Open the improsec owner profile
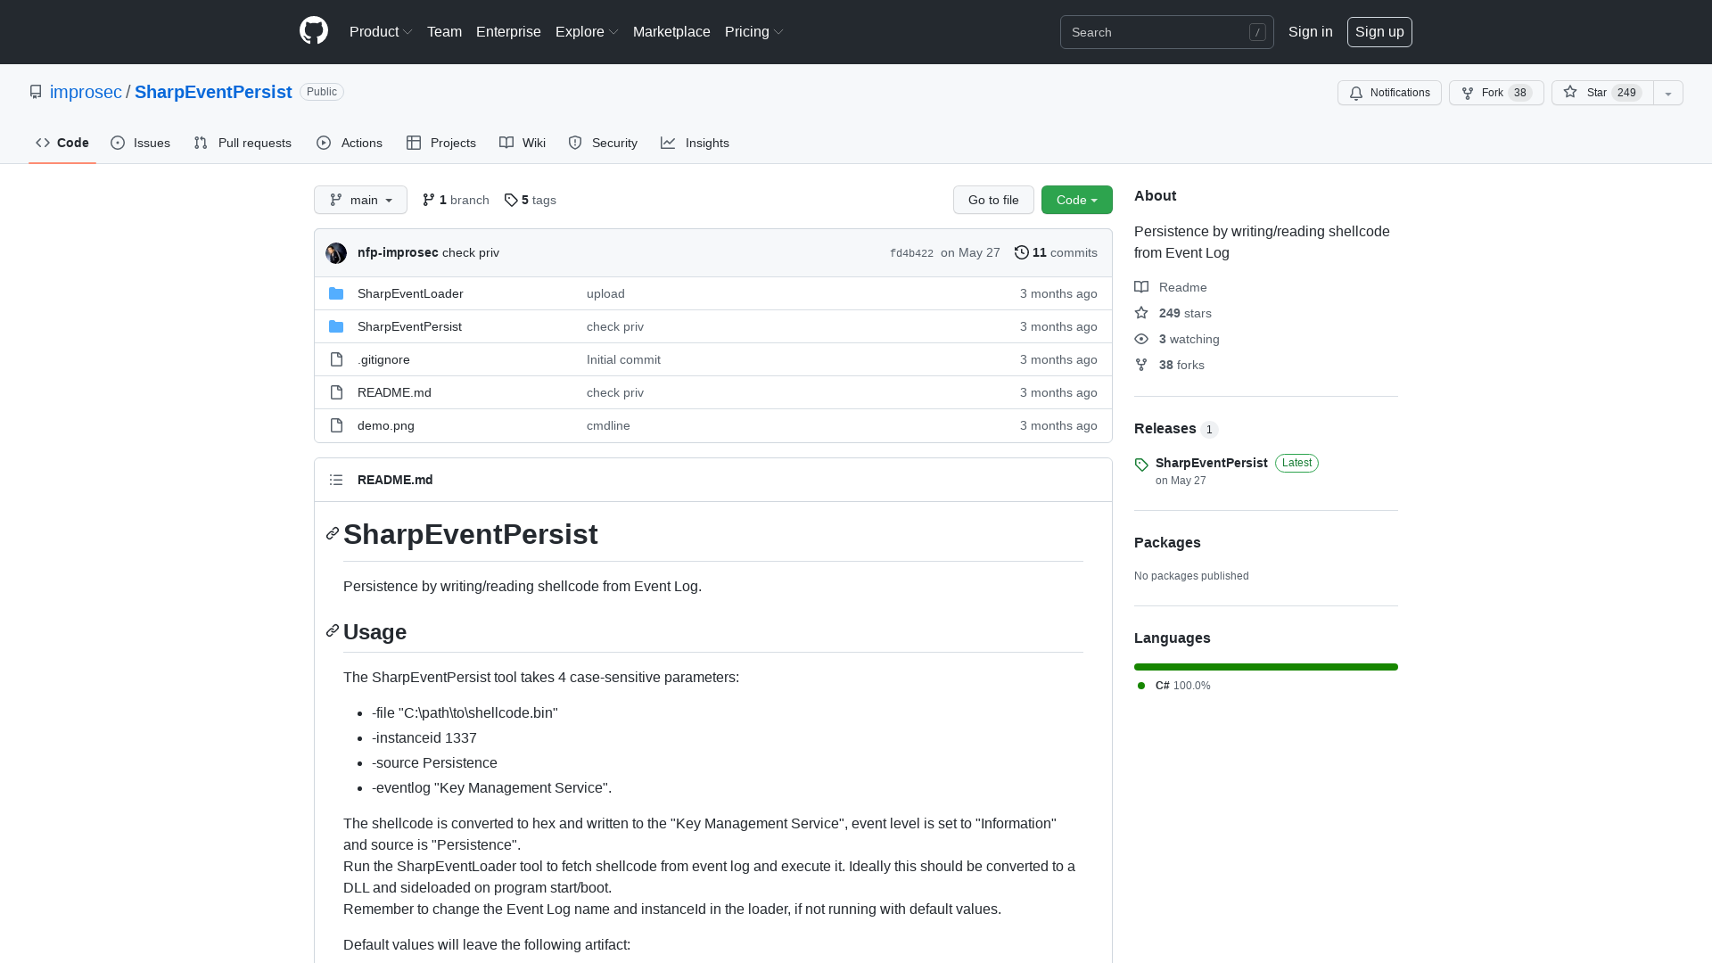The width and height of the screenshot is (1712, 963). click(86, 92)
